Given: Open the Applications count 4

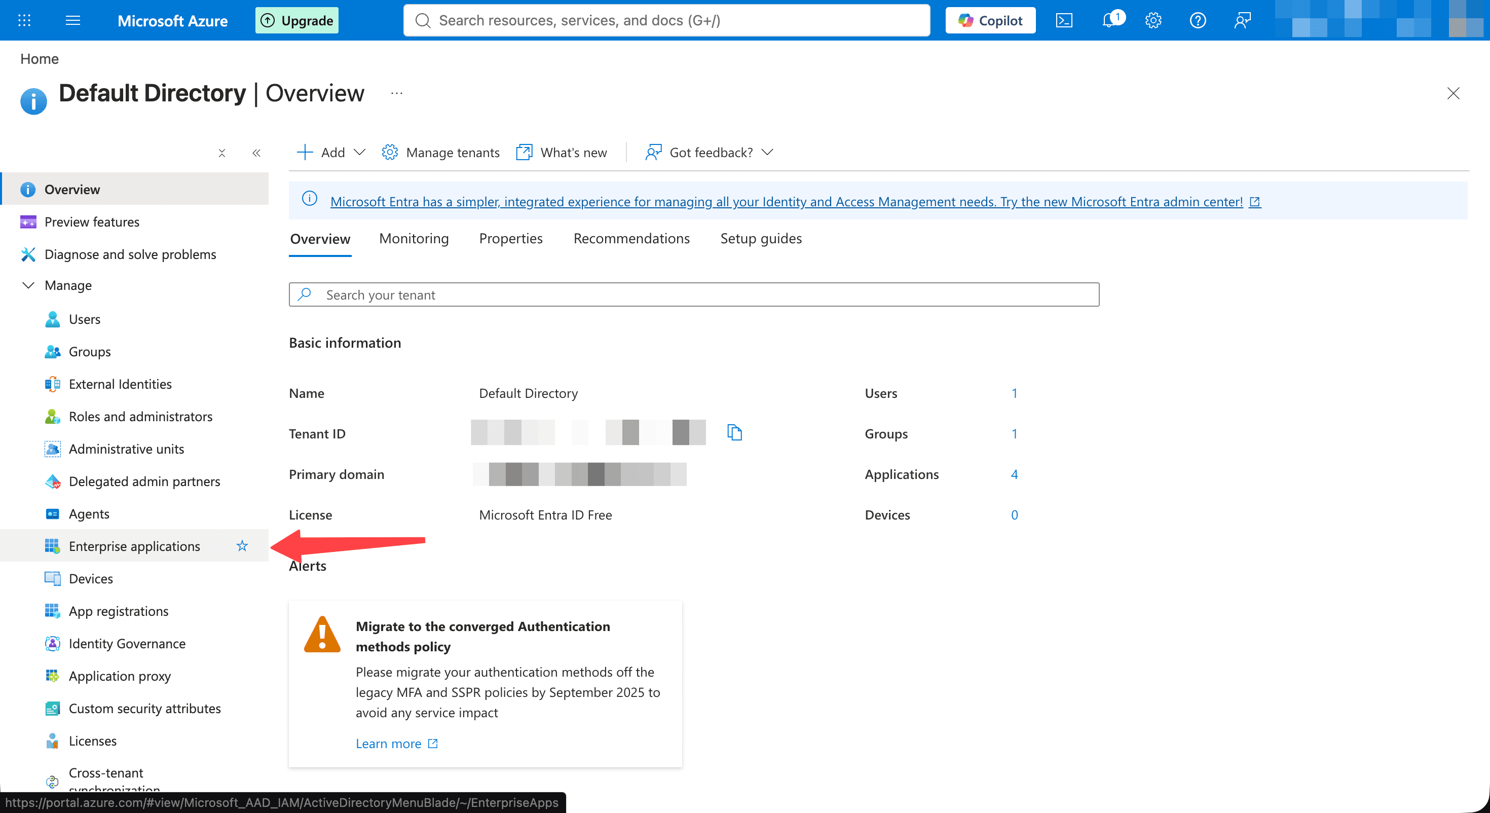Looking at the screenshot, I should point(1014,474).
